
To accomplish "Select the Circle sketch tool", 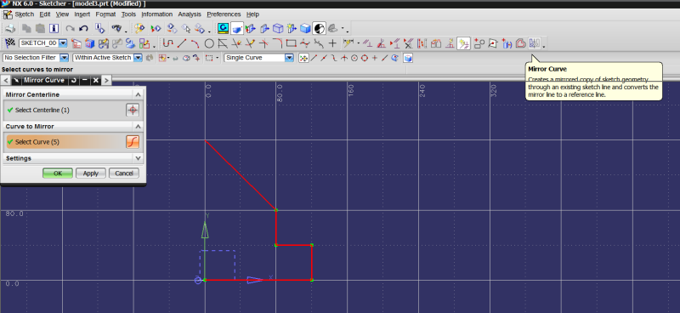I will (x=209, y=43).
